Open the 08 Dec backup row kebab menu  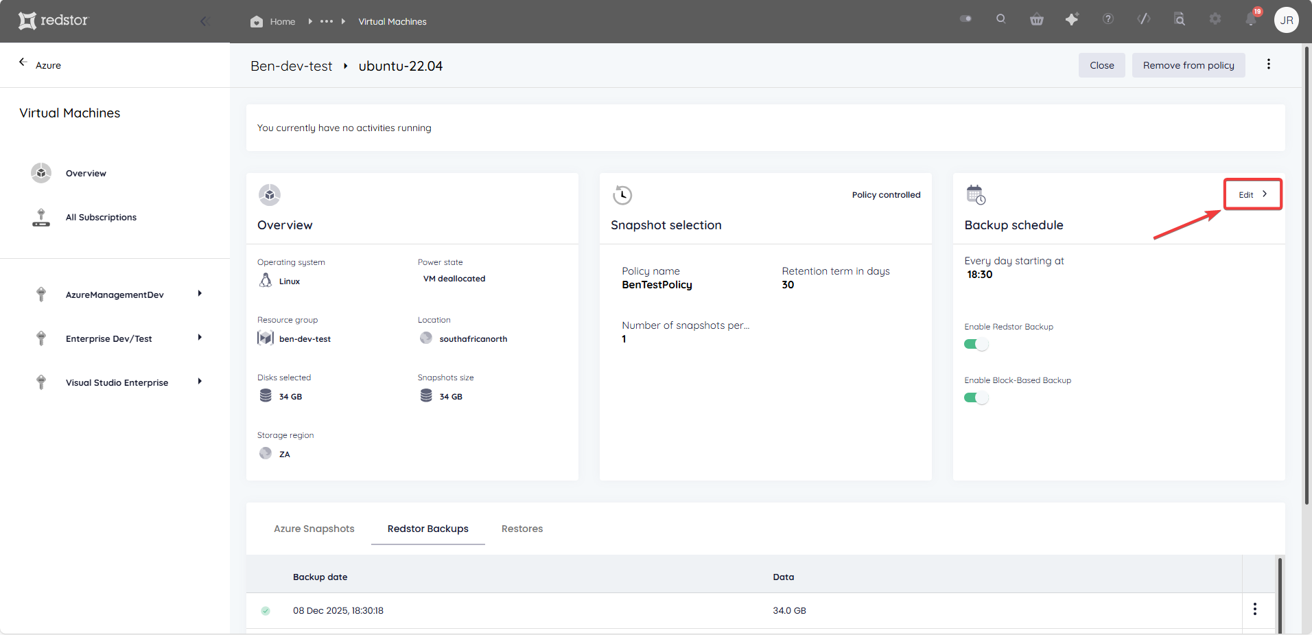(x=1255, y=610)
